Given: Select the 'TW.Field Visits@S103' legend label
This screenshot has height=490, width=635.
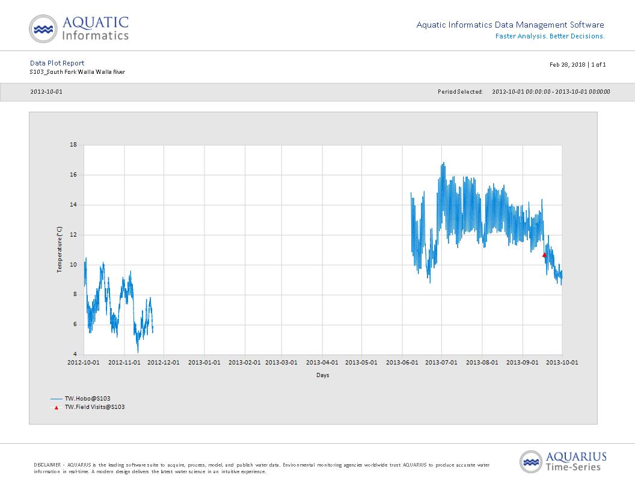Looking at the screenshot, I should (95, 407).
